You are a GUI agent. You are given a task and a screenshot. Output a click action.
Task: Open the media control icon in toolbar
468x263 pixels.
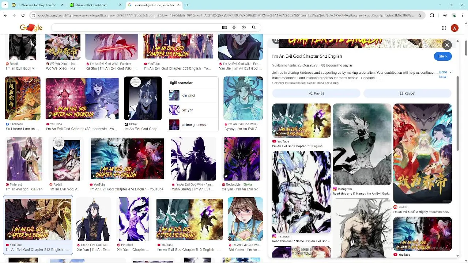click(x=445, y=15)
